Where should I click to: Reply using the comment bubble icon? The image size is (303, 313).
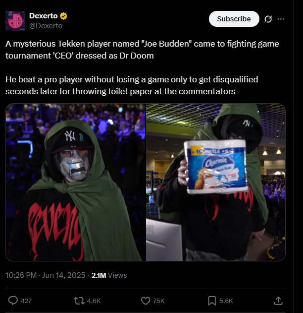coord(13,301)
